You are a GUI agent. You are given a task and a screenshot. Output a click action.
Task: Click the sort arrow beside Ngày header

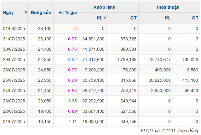point(26,13)
